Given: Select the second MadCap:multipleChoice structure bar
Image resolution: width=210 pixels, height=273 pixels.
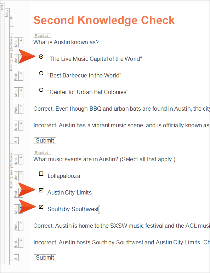Looking at the screenshot, I should point(12,205).
